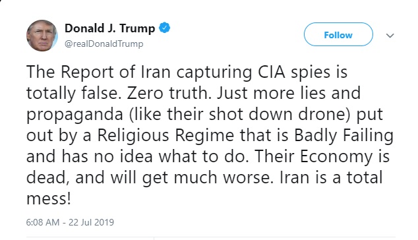Click the phrase 'The Report of Iran'
Viewport: 418px width, 240px height.
98,73
